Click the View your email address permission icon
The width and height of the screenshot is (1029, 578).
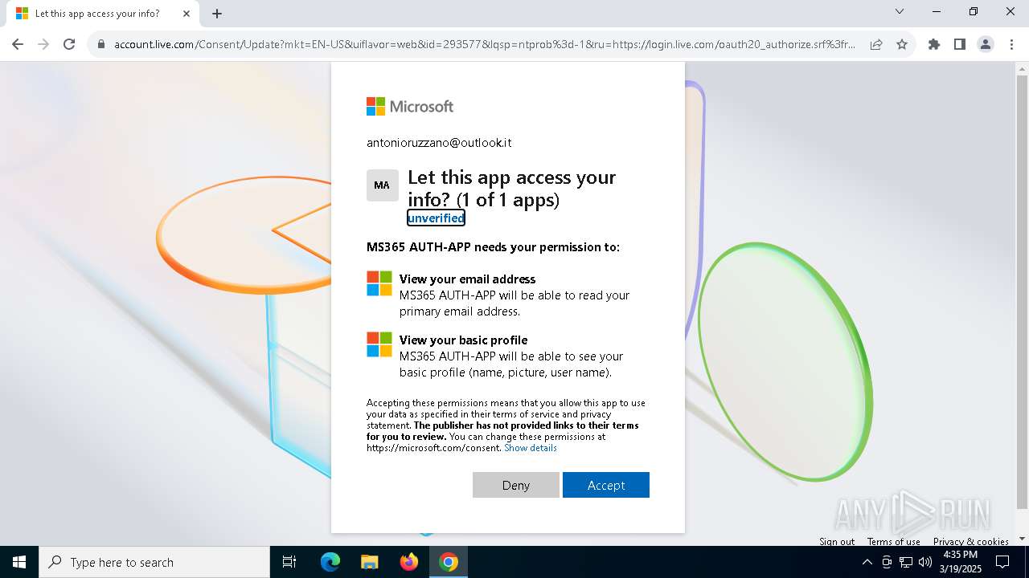(379, 283)
